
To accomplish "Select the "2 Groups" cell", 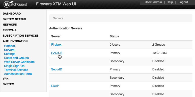I will point(159,45).
